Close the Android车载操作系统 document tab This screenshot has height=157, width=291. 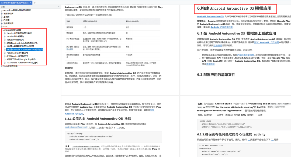(30, 3)
